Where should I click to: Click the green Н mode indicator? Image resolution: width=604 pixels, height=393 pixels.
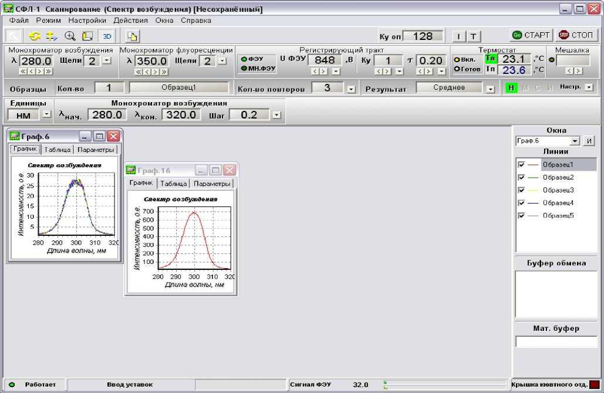tap(511, 87)
